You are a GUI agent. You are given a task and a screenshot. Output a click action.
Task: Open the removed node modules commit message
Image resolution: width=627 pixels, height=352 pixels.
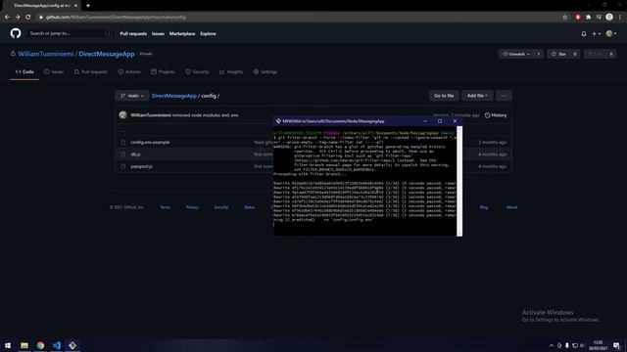(205, 115)
